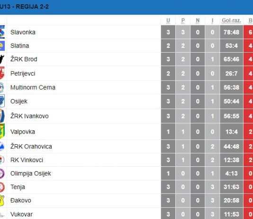This screenshot has height=219, width=253.
Task: Click the ŽRK Ivankovo team logo
Action: (x=2, y=116)
